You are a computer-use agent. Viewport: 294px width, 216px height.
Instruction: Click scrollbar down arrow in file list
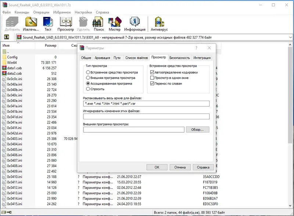[x=290, y=206]
